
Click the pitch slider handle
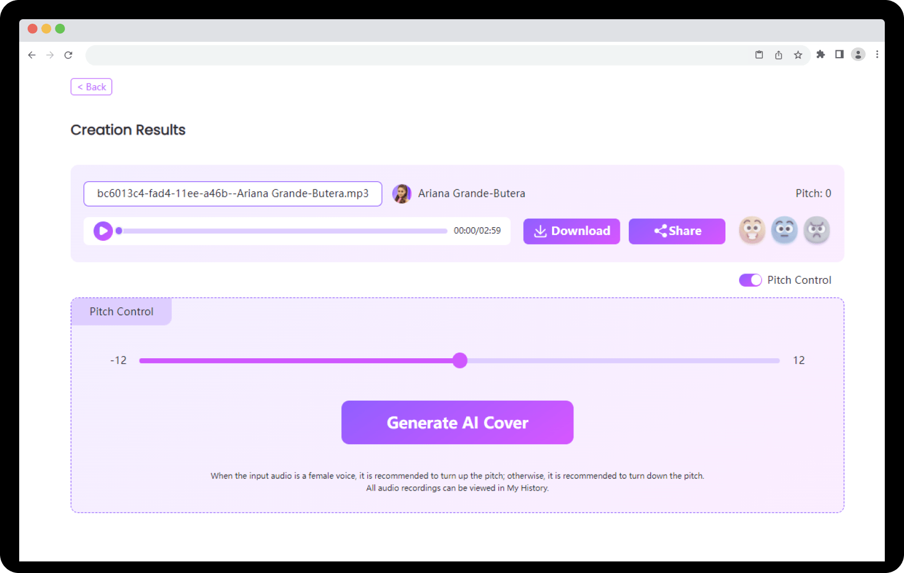point(460,361)
